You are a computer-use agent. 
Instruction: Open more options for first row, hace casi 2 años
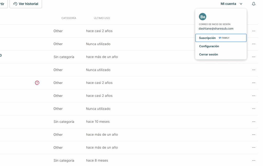point(253,31)
